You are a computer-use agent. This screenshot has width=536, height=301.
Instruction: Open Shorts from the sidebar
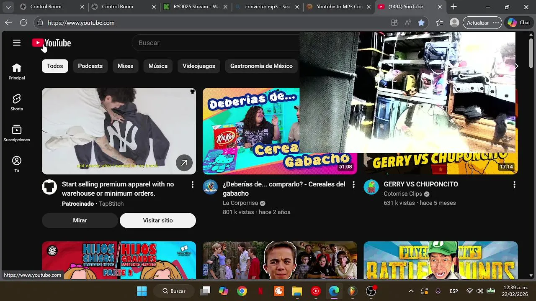(x=17, y=103)
